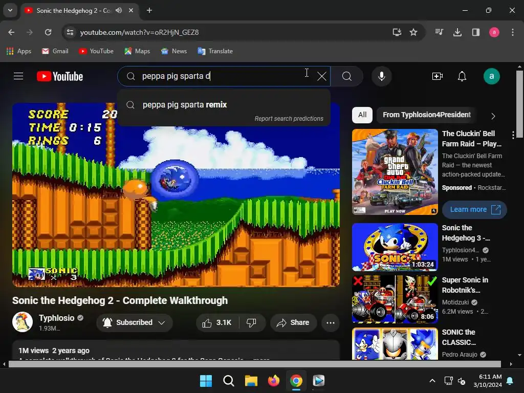Show hidden system tray icons

(x=432, y=381)
